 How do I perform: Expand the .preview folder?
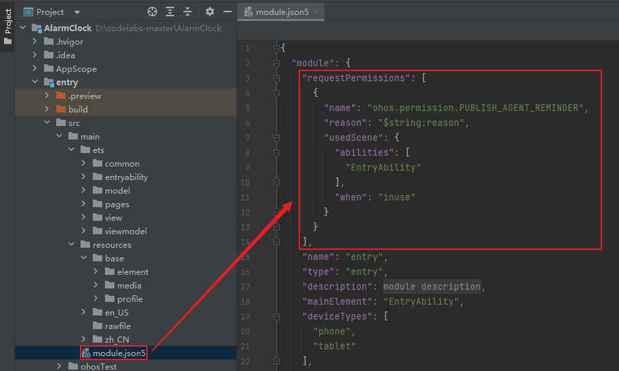47,95
